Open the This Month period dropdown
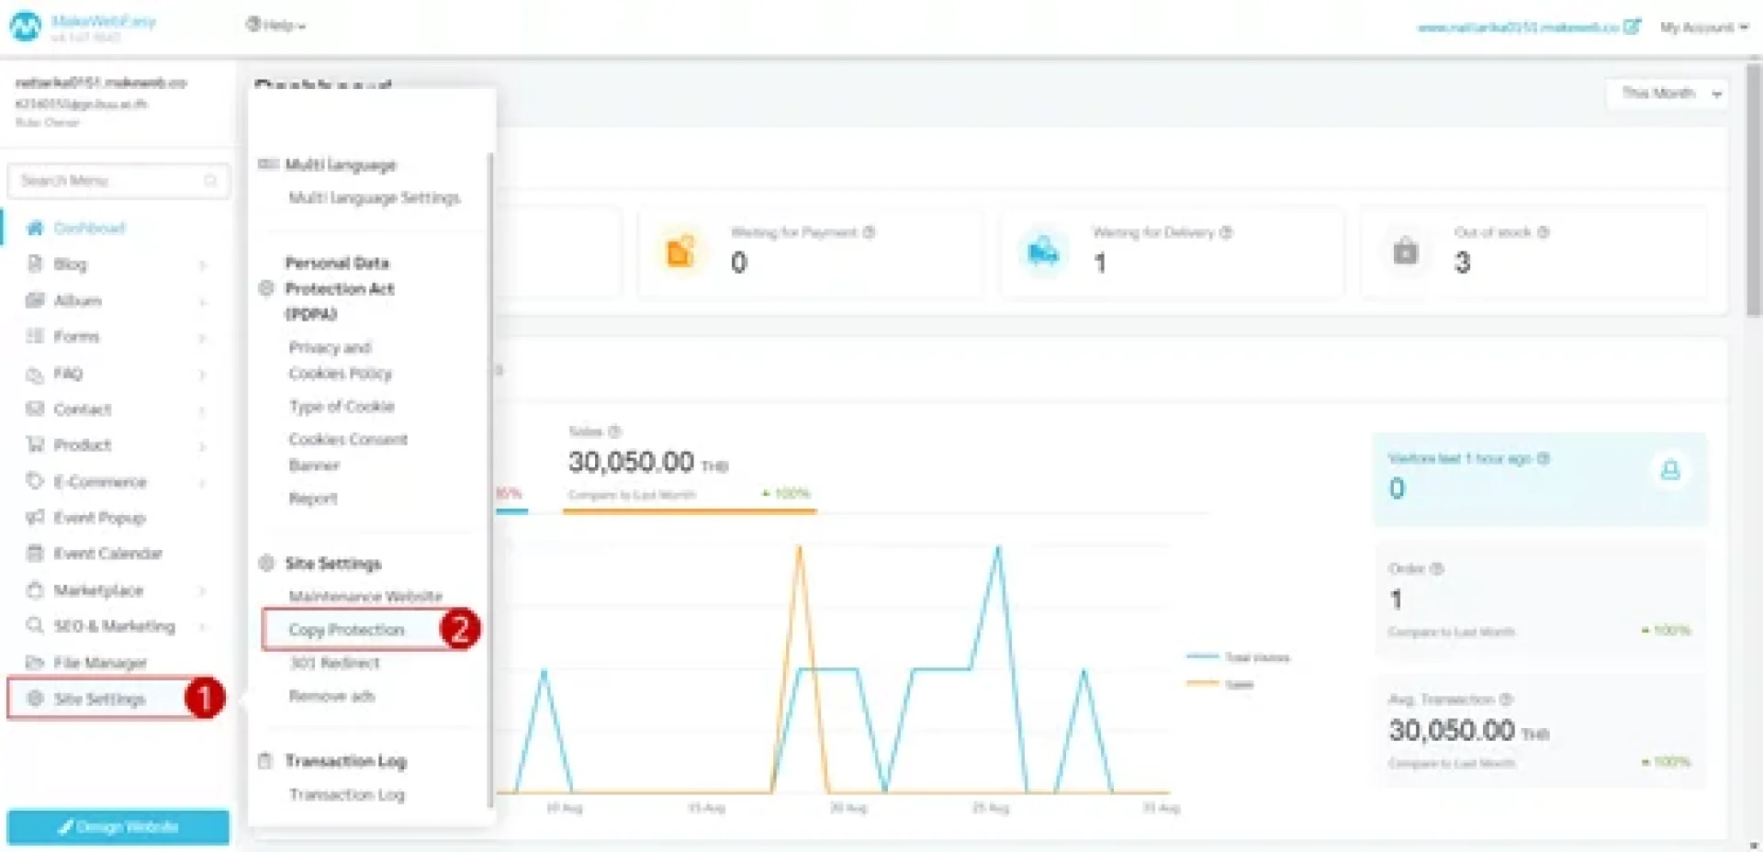1763x852 pixels. click(x=1668, y=94)
